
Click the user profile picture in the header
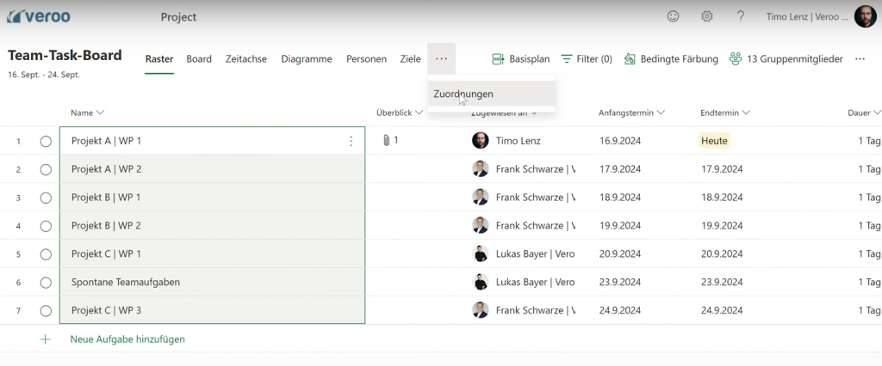pyautogui.click(x=866, y=16)
